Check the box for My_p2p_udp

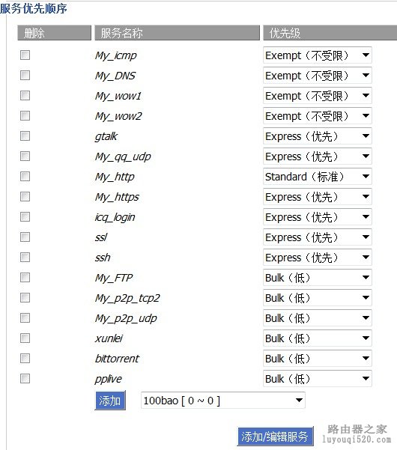point(25,317)
